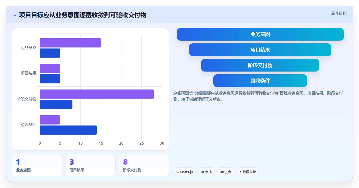
Task: Click the x-axis tick value 25
Action: (x=141, y=143)
